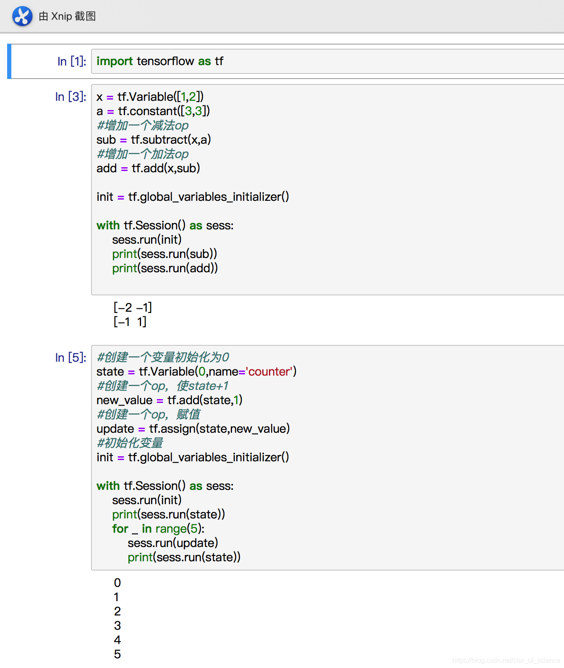Click the comment '#初始化变量'
Screen dimensions: 564x668
tap(130, 443)
